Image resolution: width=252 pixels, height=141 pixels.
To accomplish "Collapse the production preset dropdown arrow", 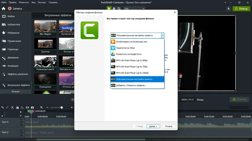I will (x=163, y=35).
